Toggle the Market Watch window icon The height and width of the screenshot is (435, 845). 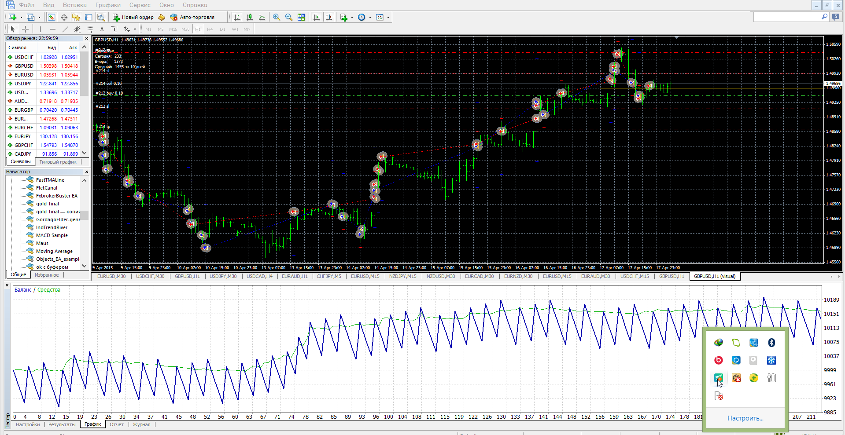(52, 17)
